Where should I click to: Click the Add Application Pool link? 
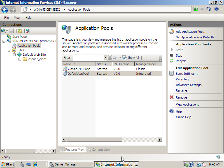click(191, 32)
